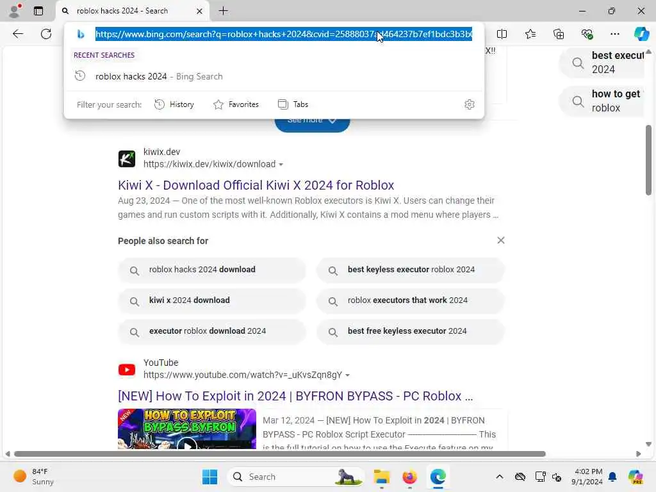Go back with the browser back arrow
The height and width of the screenshot is (492, 656).
coord(17,34)
